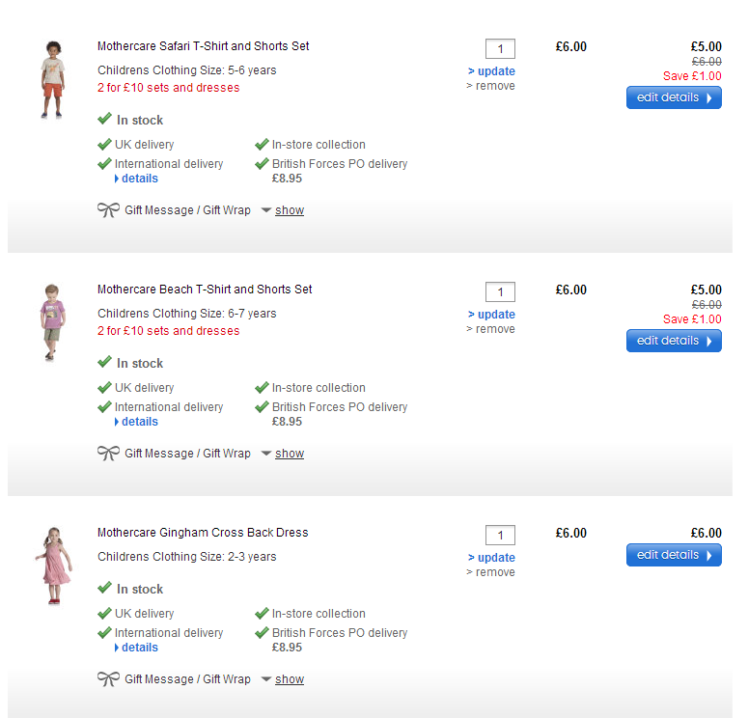Show gift wrap options for Beach set

click(289, 454)
